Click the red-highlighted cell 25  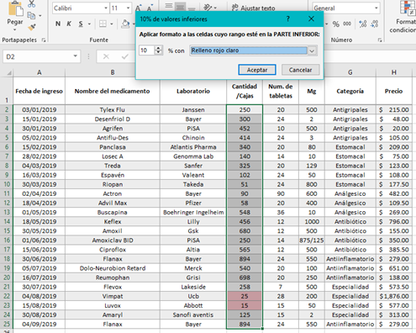tap(245, 296)
